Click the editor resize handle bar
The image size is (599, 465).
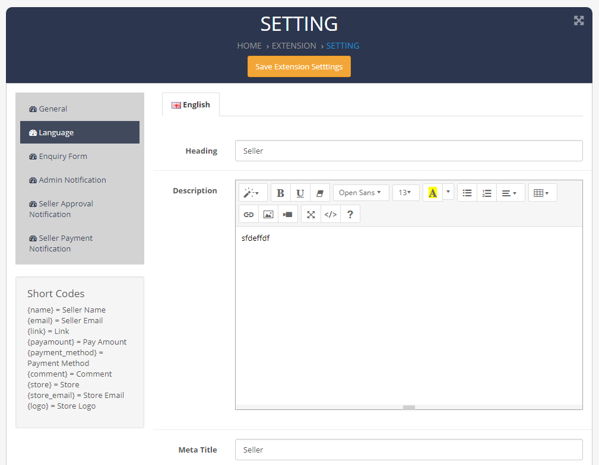point(409,407)
